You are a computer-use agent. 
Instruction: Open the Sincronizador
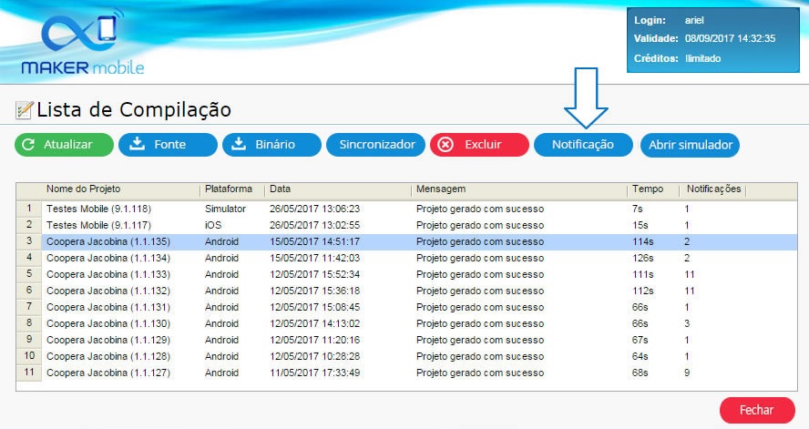point(376,145)
